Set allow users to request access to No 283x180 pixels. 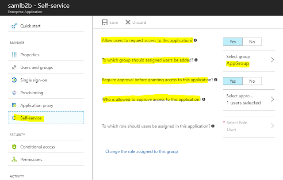252,42
